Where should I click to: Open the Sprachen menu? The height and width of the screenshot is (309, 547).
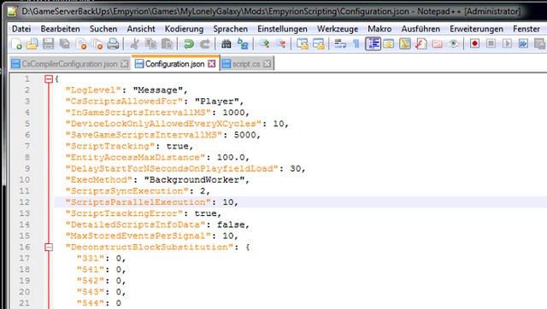[x=230, y=29]
